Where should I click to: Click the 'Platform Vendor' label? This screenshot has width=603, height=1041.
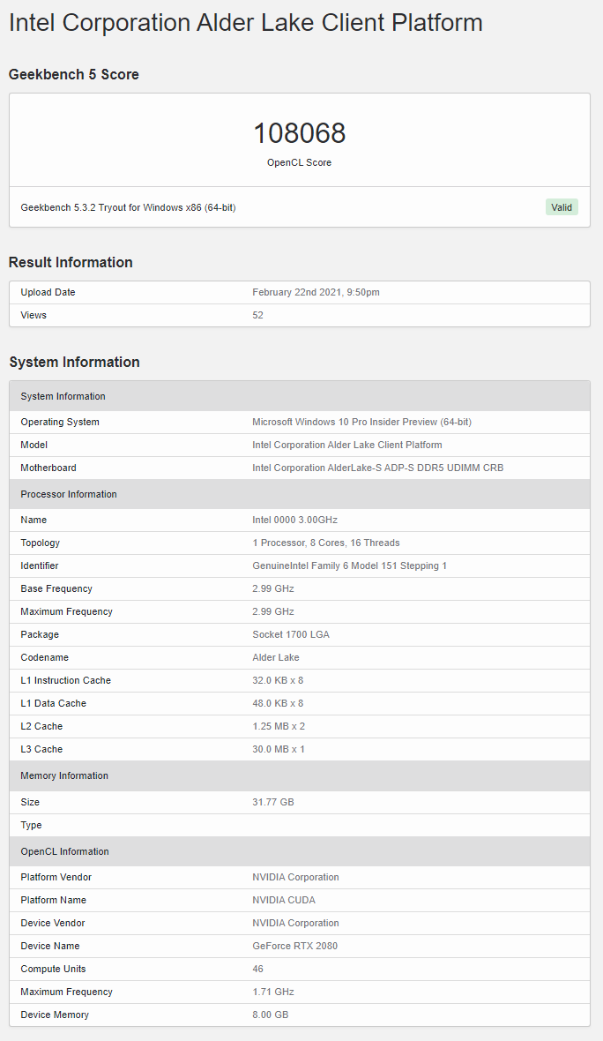pos(56,877)
